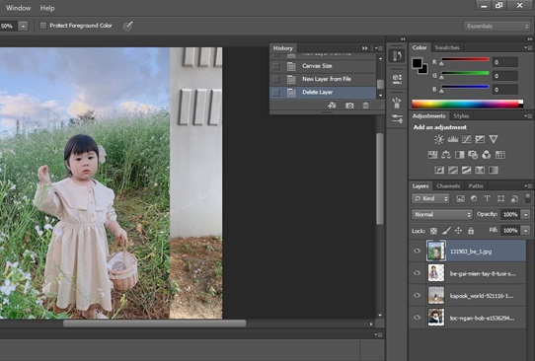Collapse History panel with double arrows
Image resolution: width=535 pixels, height=361 pixels.
pos(365,48)
